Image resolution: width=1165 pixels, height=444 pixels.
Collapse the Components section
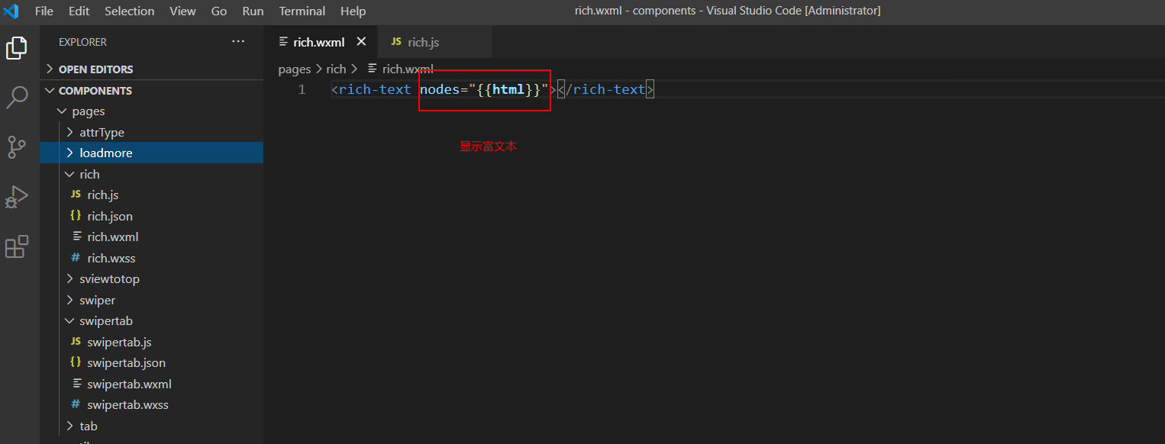click(151, 90)
